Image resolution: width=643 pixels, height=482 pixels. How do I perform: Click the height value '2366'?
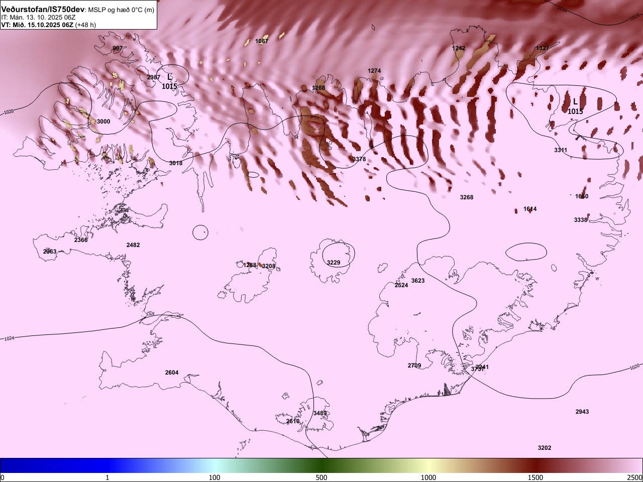tap(81, 240)
